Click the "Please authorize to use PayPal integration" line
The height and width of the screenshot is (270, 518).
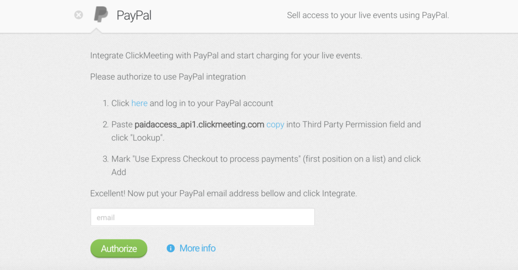(168, 77)
